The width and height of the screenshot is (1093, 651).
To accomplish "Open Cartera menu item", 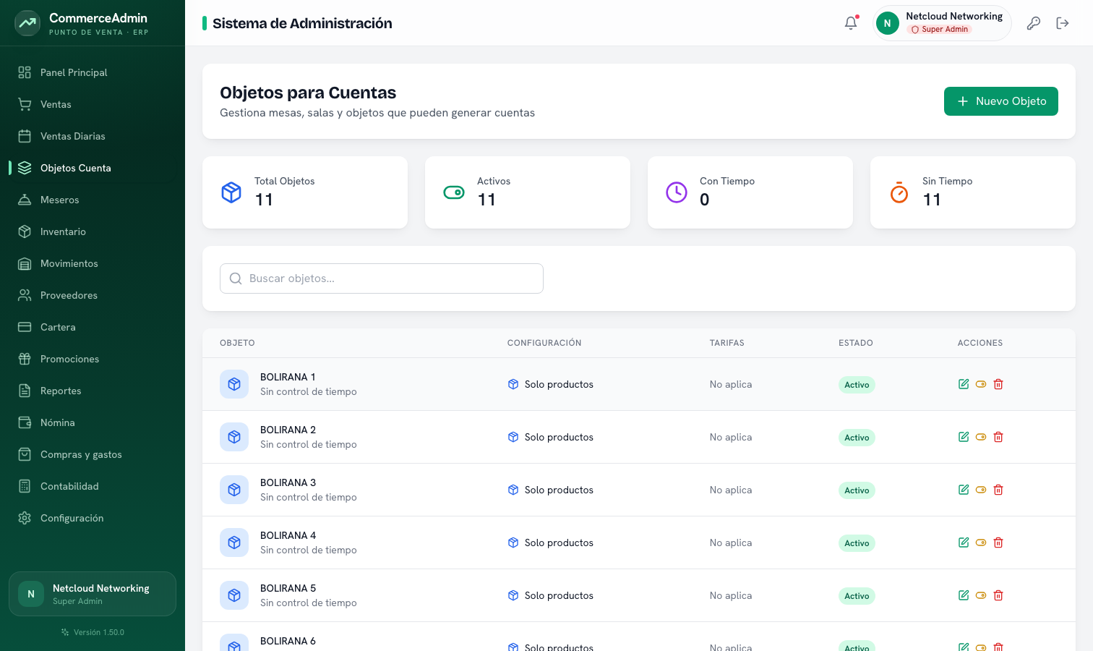I will (x=93, y=327).
